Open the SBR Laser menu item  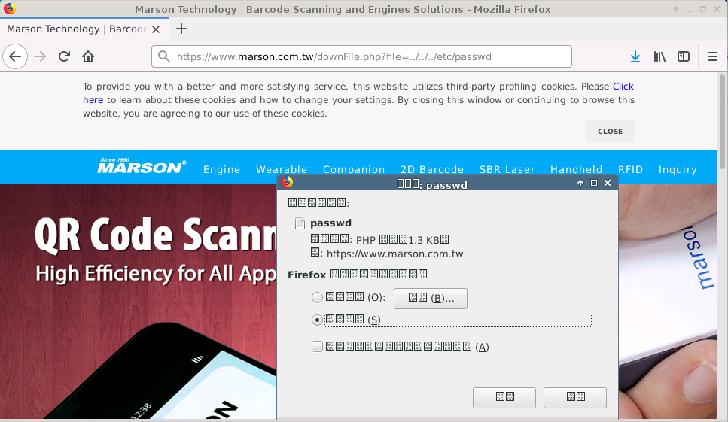pyautogui.click(x=507, y=169)
